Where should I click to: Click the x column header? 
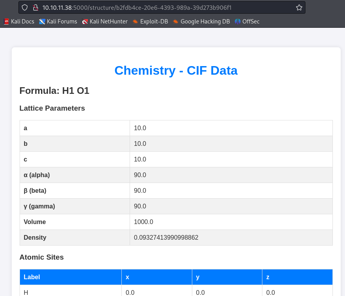coord(157,277)
